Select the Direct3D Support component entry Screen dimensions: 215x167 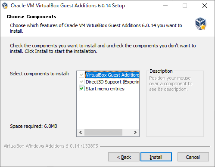112,82
